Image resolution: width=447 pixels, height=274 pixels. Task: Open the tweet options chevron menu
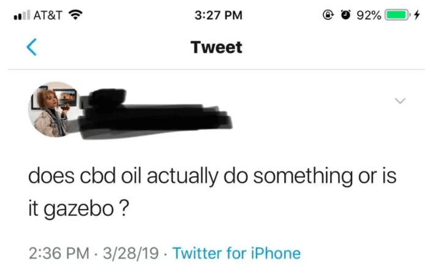pyautogui.click(x=400, y=101)
